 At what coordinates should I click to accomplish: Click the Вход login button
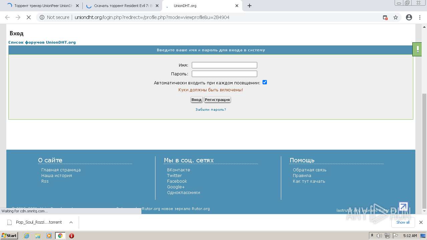pos(196,100)
